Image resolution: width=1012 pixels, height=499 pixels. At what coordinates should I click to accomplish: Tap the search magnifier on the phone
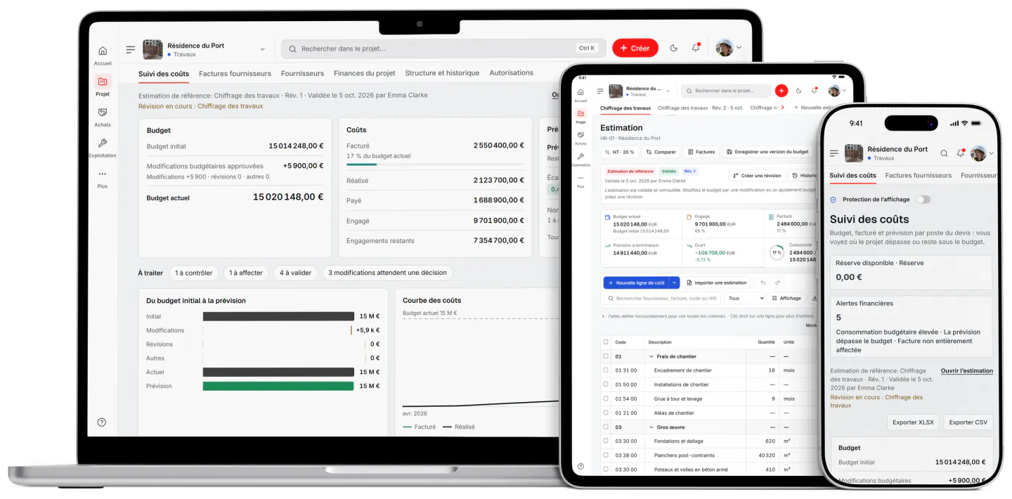coord(944,153)
